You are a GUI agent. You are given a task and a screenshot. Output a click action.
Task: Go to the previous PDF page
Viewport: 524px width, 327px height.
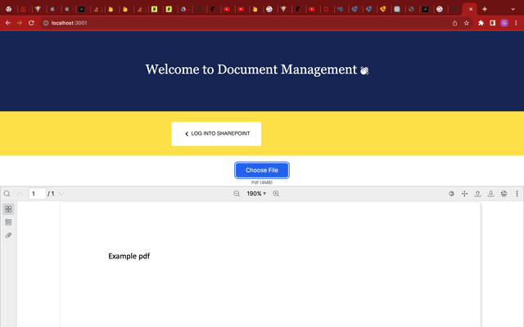click(20, 194)
